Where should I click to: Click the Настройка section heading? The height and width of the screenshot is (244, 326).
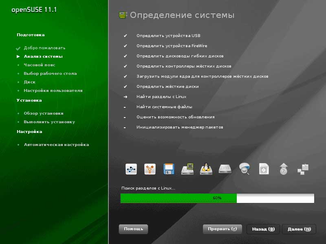click(29, 131)
